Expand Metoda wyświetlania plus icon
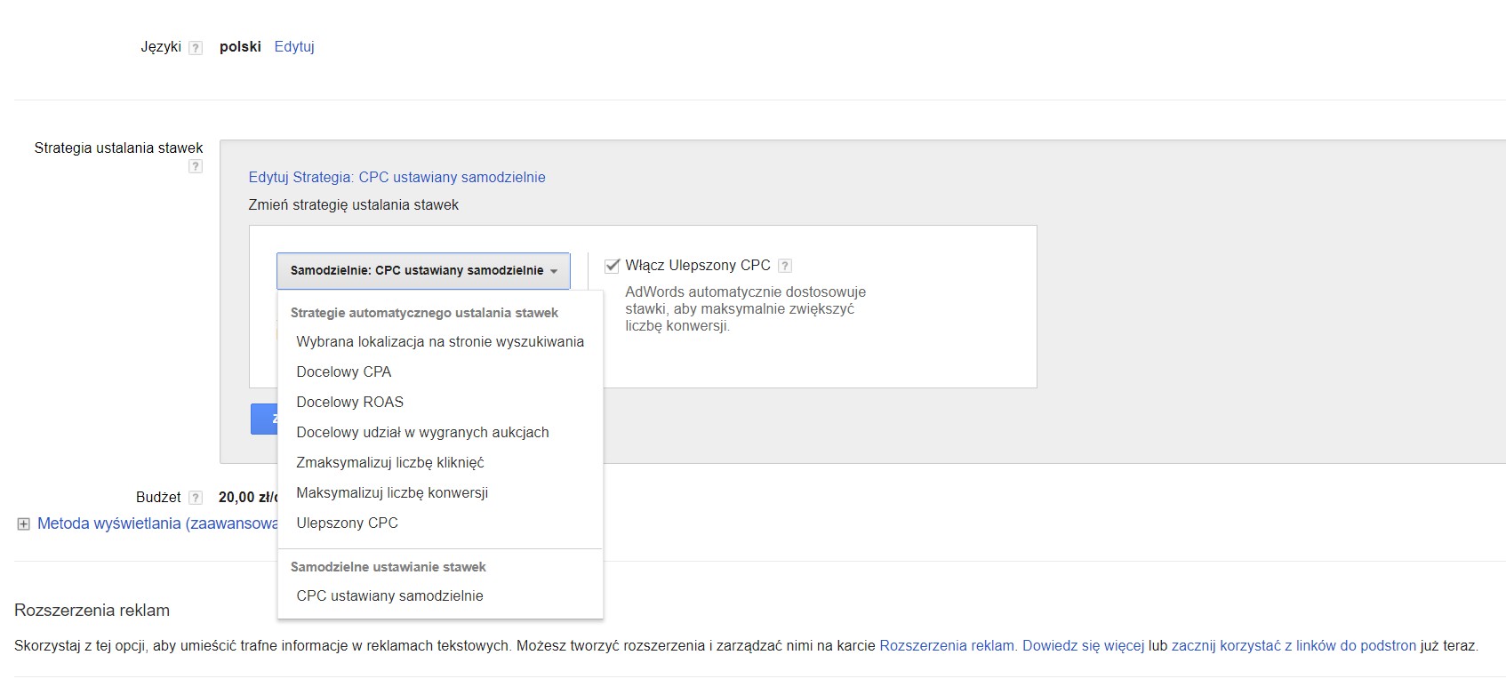Image resolution: width=1506 pixels, height=679 pixels. [23, 524]
